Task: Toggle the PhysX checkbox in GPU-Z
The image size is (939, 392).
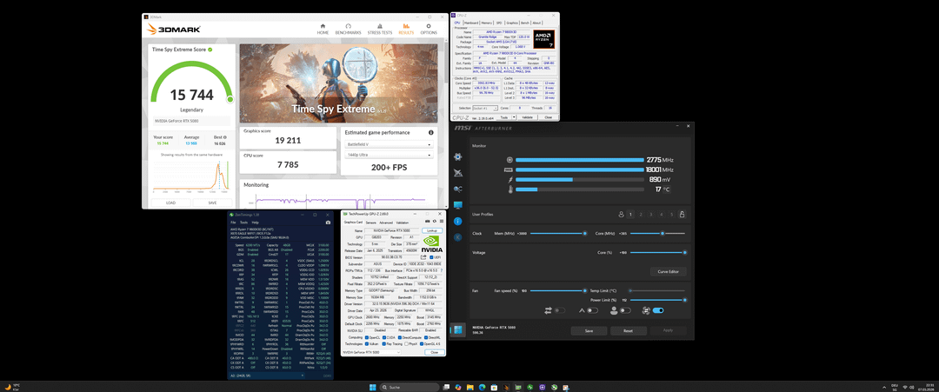Action: [x=406, y=344]
